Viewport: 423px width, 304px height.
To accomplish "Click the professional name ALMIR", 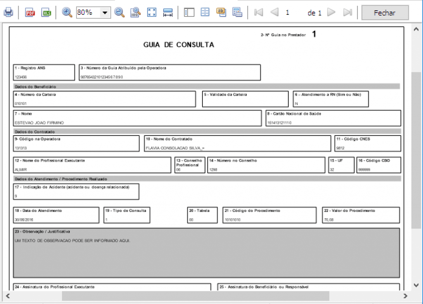I will click(21, 170).
